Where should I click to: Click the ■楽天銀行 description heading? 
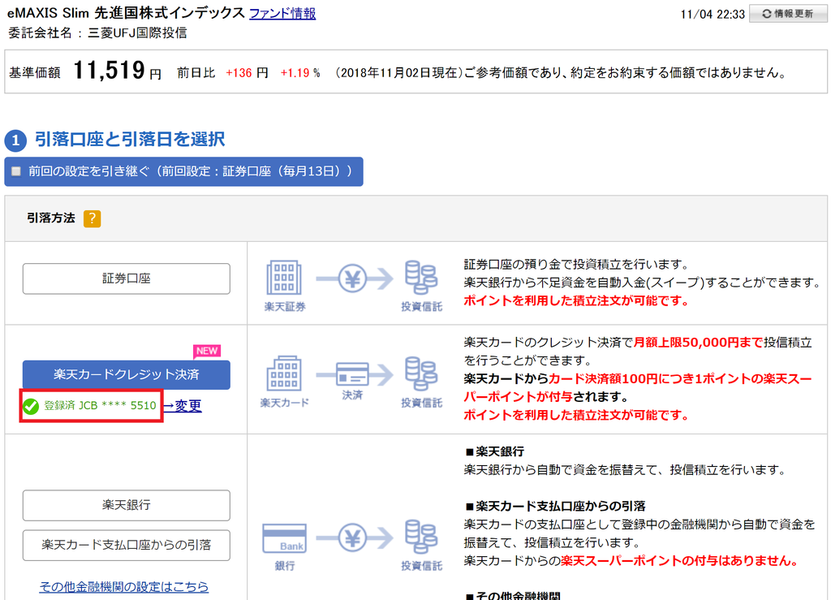point(494,451)
